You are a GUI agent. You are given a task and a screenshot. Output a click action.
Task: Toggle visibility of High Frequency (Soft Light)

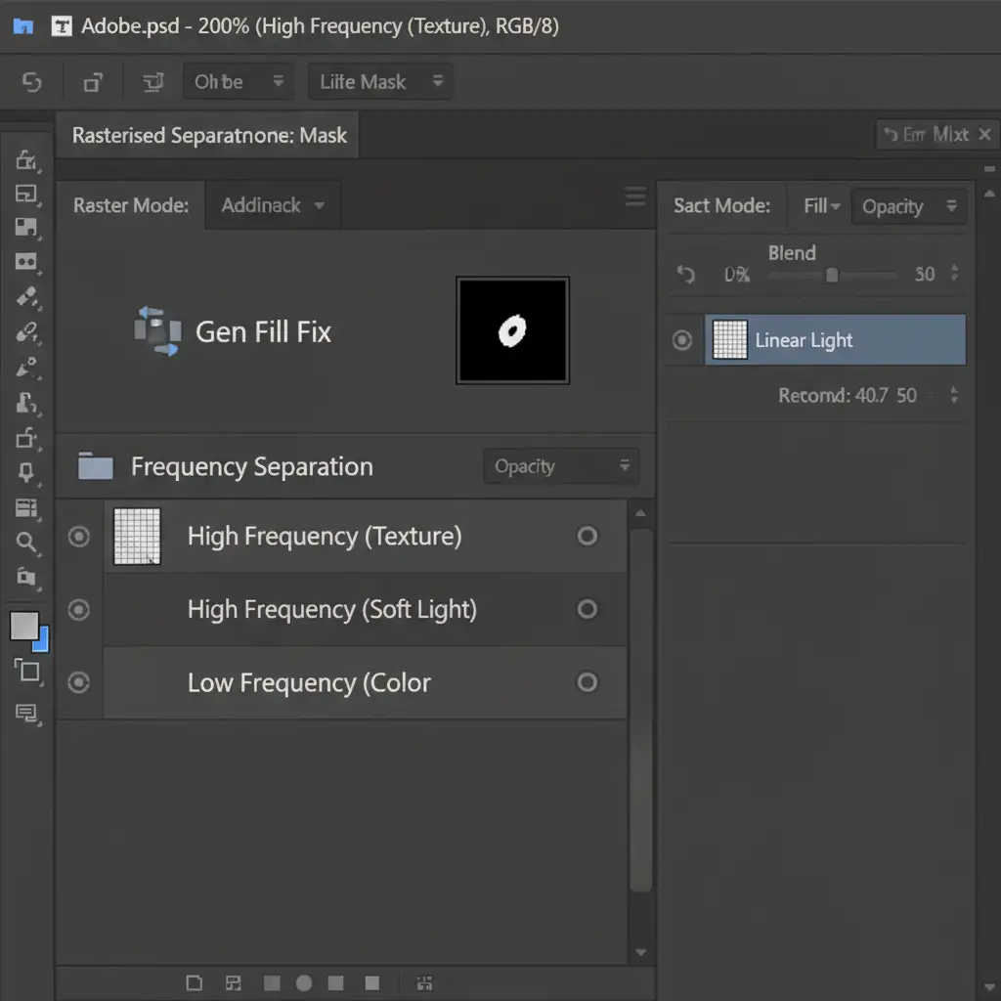click(79, 609)
